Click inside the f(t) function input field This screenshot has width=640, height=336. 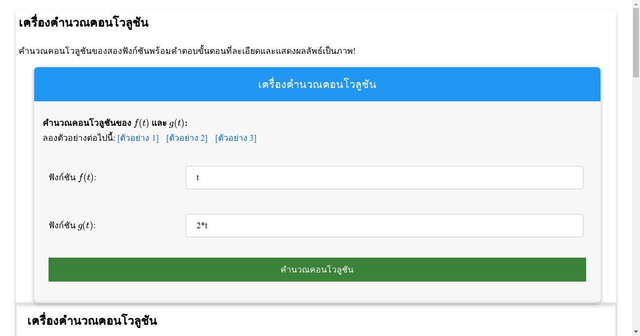[x=384, y=177]
